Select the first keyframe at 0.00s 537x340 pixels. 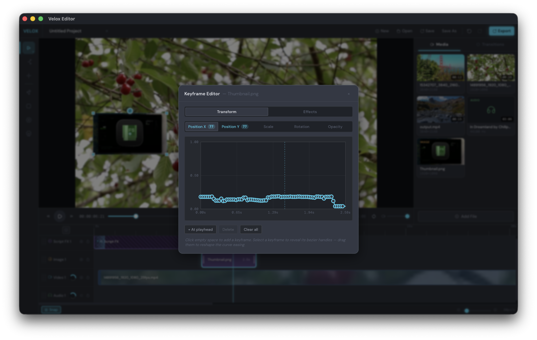(201, 197)
